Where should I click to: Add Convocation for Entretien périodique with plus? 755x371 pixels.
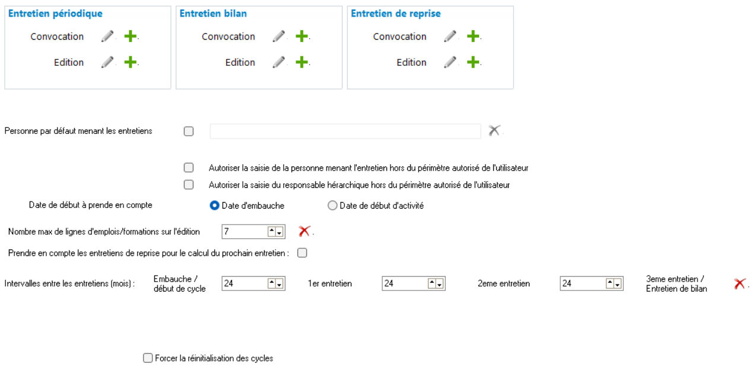click(x=130, y=37)
